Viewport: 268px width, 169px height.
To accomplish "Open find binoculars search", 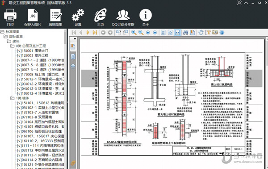I will click(186, 33).
